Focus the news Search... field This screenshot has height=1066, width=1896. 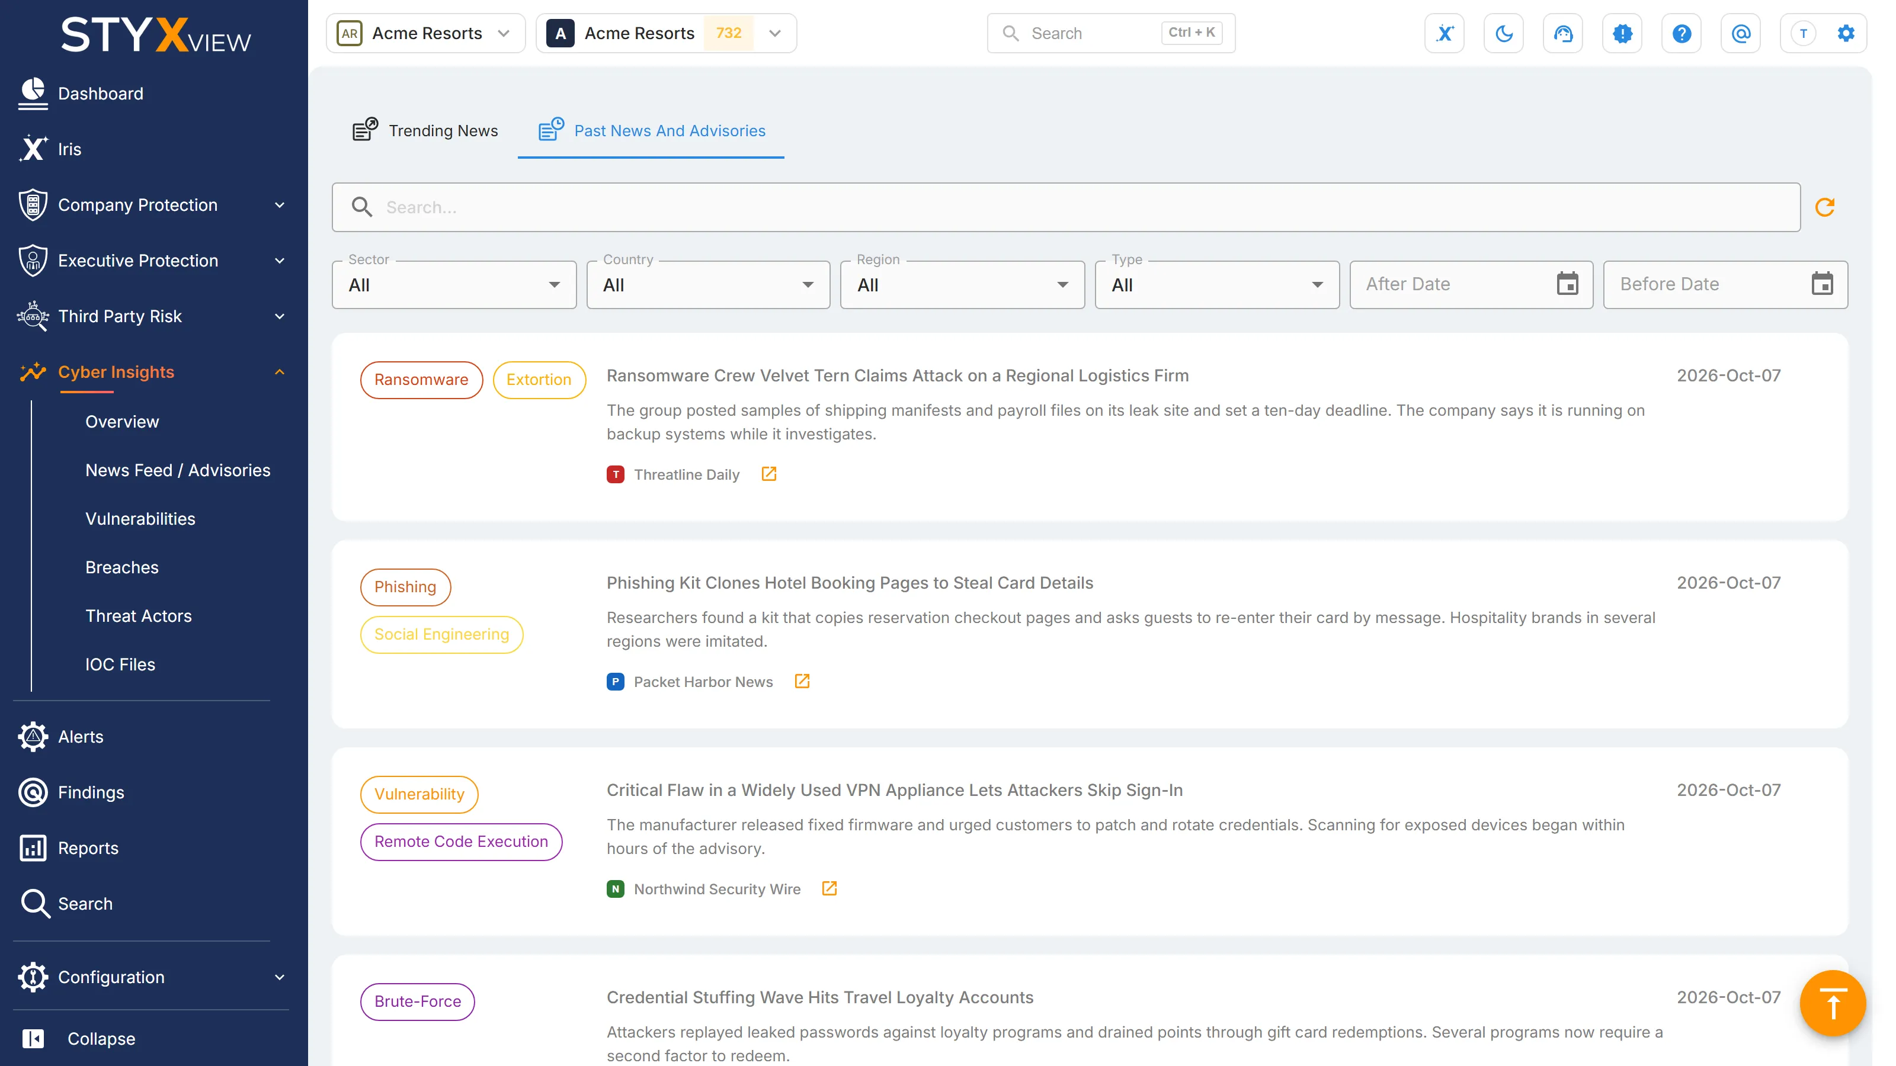click(x=1066, y=207)
